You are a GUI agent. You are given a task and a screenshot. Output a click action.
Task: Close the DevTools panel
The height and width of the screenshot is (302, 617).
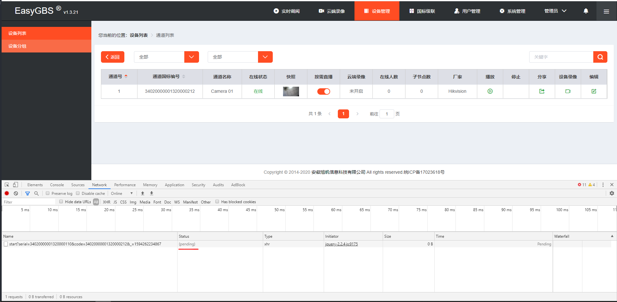[612, 185]
